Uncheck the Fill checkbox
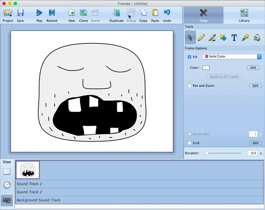This screenshot has width=265, height=210. 189,57
